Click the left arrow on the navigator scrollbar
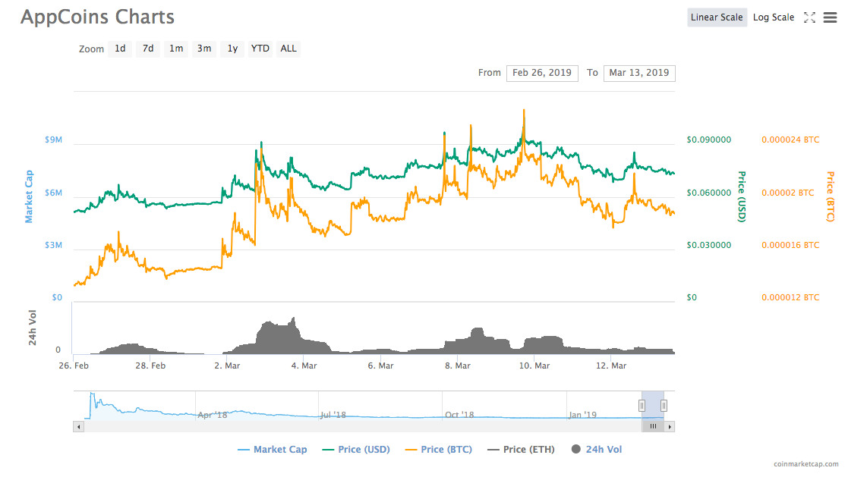The height and width of the screenshot is (477, 867). (78, 427)
